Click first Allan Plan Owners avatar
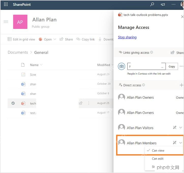Screen dimensions: 184x173 click(x=121, y=97)
